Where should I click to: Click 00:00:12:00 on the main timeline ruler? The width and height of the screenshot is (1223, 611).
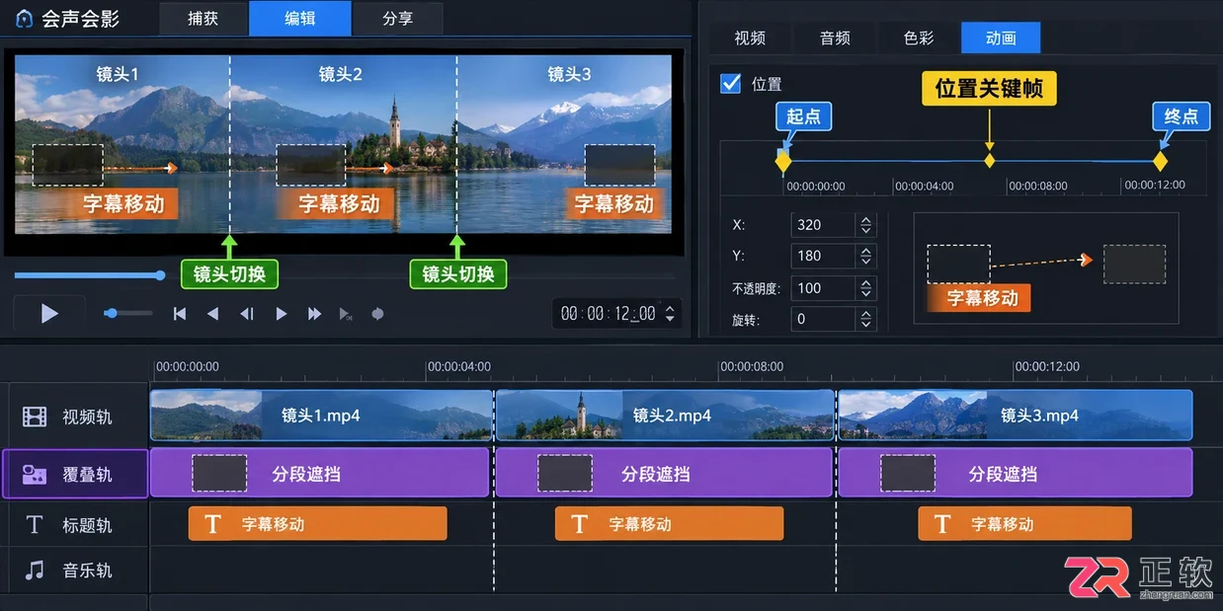1048,366
